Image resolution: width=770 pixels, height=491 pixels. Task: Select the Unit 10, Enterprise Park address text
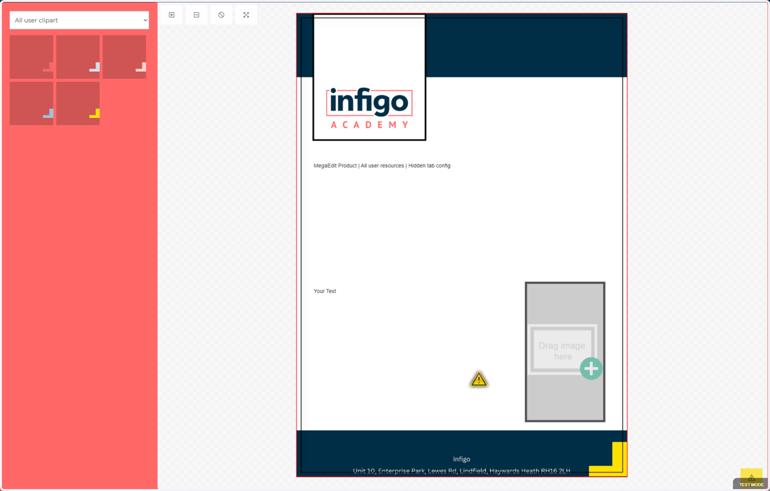point(461,471)
